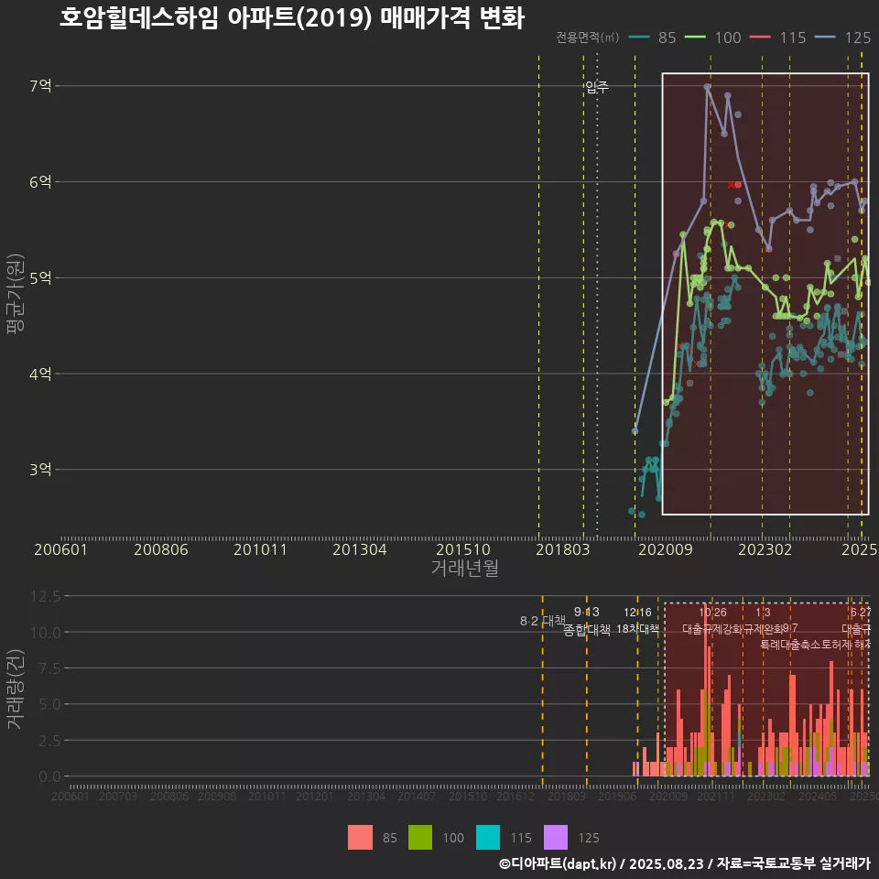Click the green 100 swatch in bottom legend

[420, 838]
